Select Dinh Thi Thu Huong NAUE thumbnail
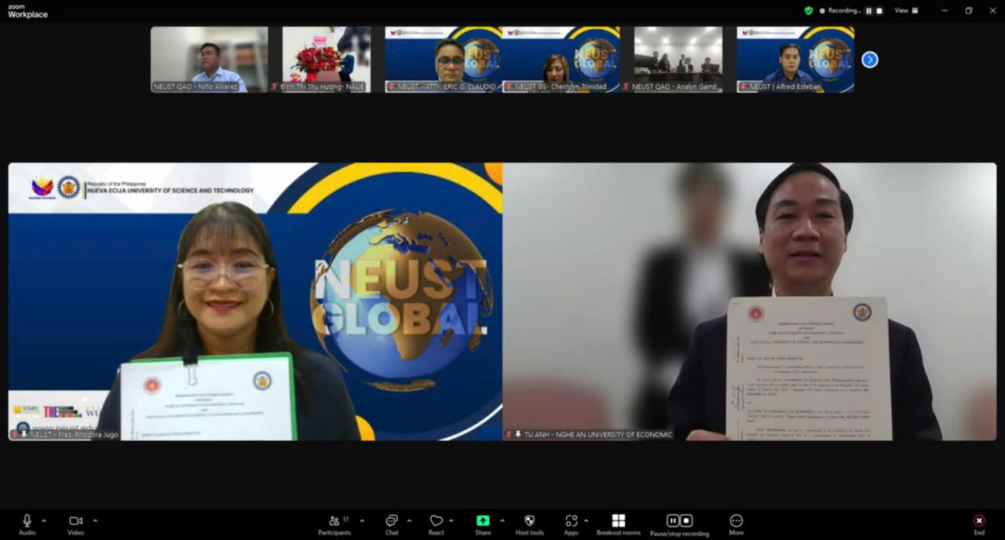The height and width of the screenshot is (540, 1005). point(327,60)
